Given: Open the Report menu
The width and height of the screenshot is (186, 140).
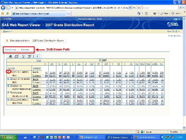Looking at the screenshot, I should 7,31.
